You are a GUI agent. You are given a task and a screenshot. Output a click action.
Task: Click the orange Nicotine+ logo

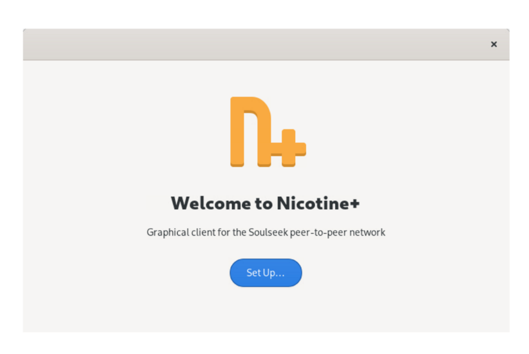268,132
